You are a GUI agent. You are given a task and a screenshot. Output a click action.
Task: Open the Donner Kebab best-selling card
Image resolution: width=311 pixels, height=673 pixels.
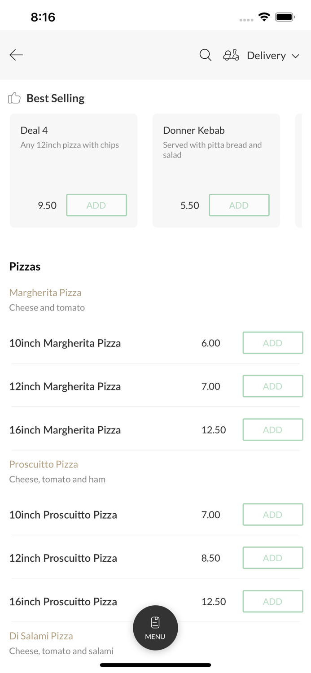[x=216, y=170]
